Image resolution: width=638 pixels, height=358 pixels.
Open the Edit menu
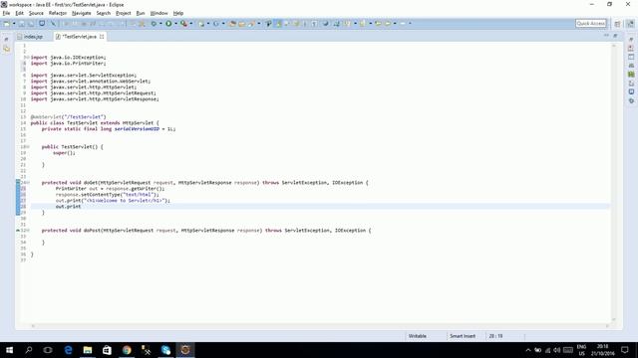pyautogui.click(x=19, y=13)
